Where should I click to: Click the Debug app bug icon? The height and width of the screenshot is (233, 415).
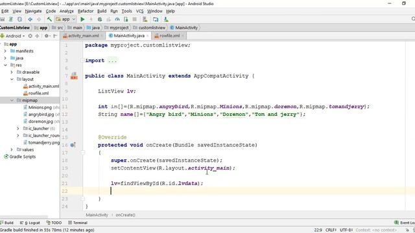[100, 19]
